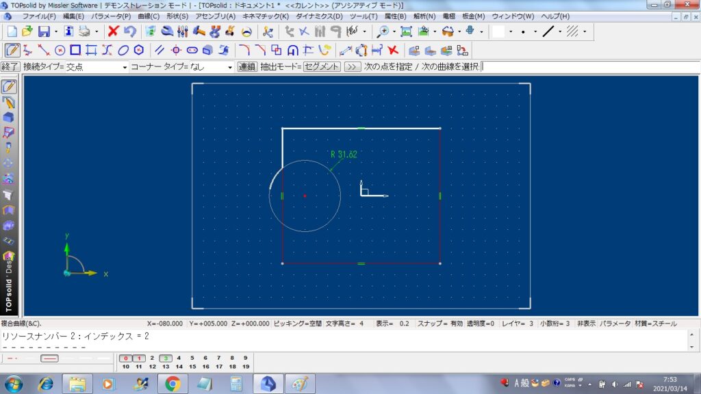Select the circle drawing tool
This screenshot has height=394, width=701.
(60, 50)
